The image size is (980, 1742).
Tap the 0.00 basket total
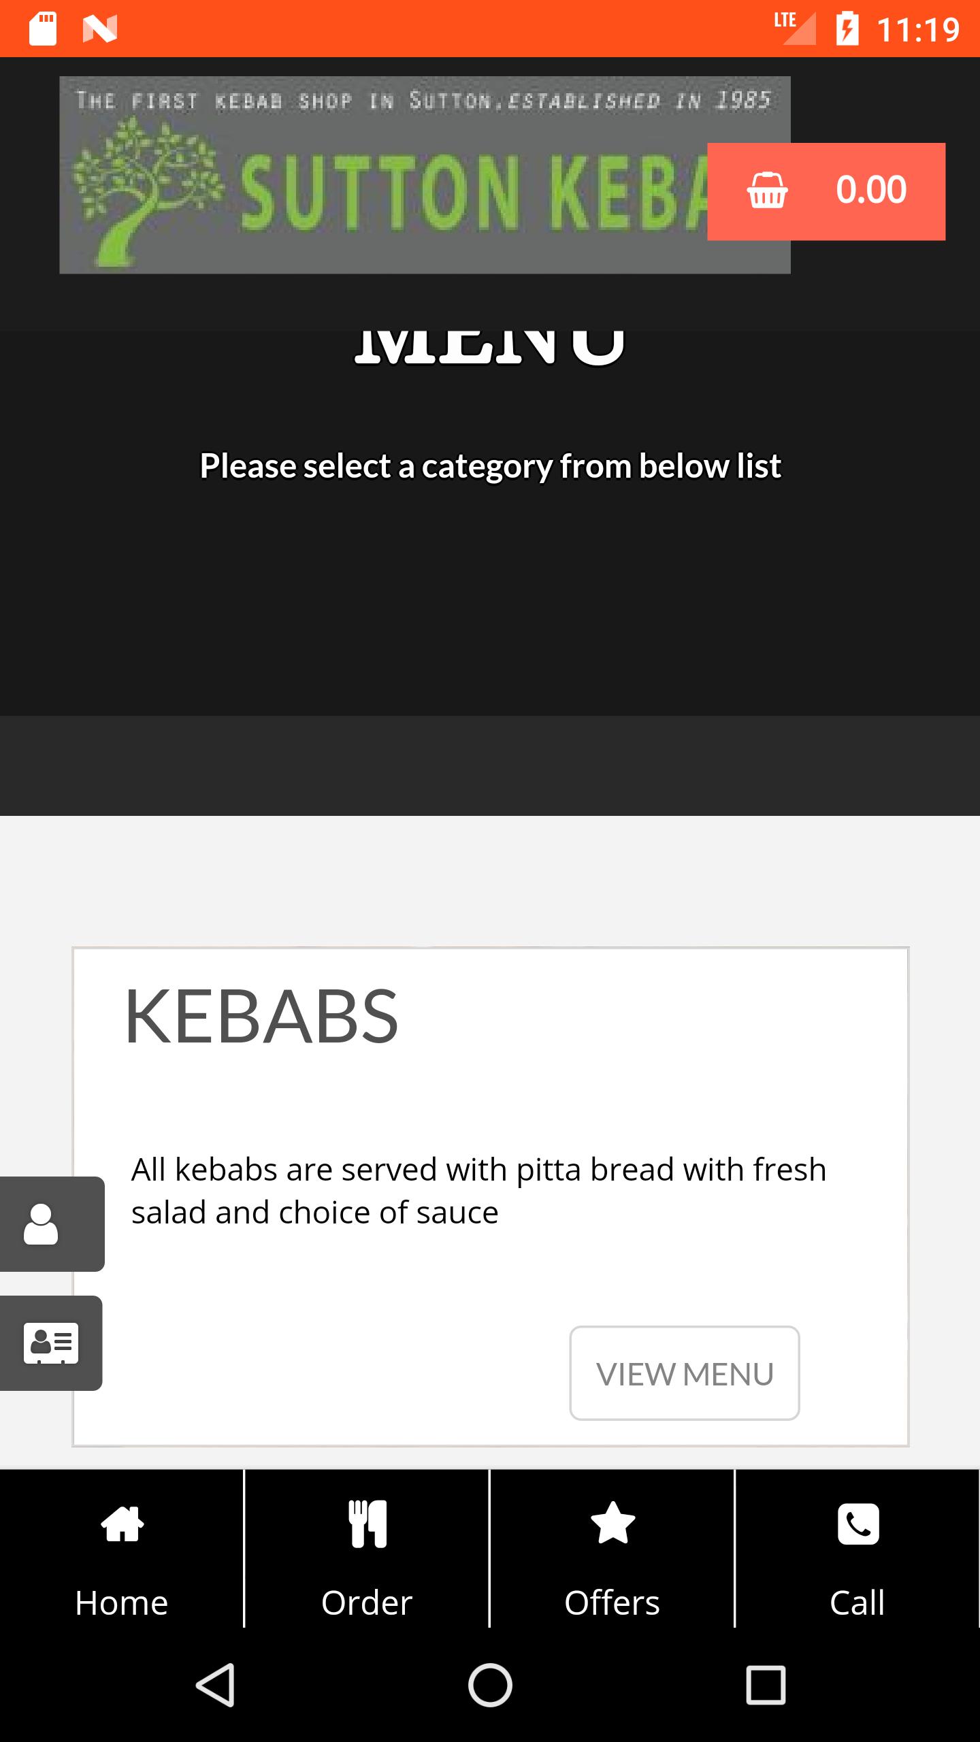tap(871, 190)
